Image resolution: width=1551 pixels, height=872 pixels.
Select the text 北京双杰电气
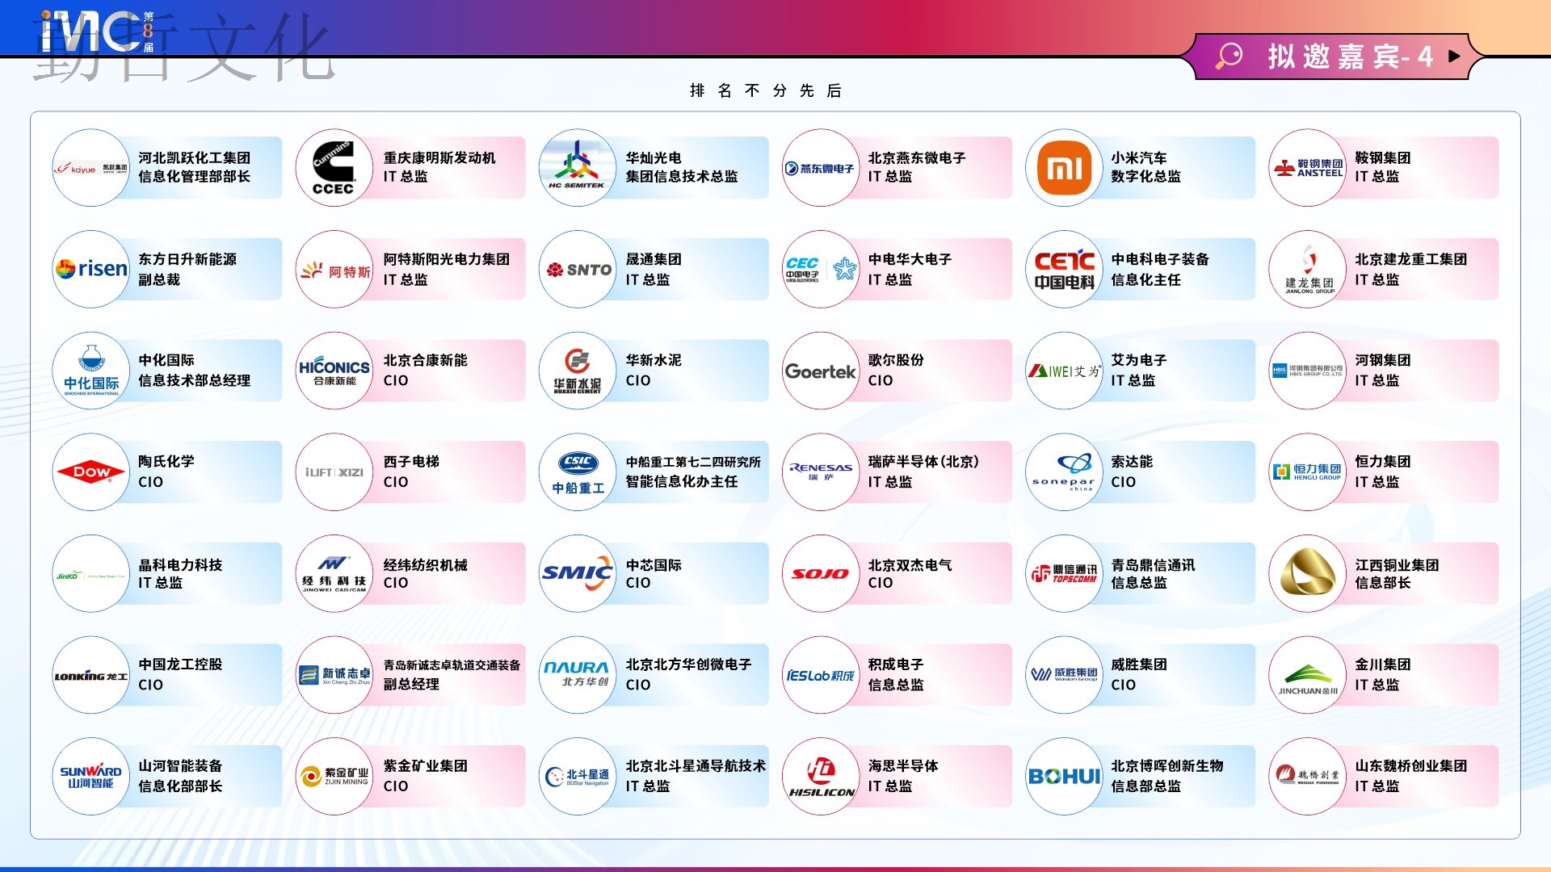tap(910, 565)
